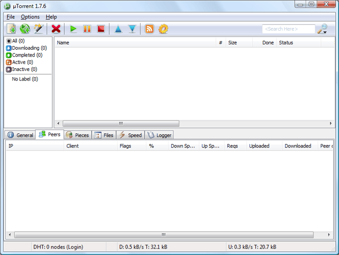Image resolution: width=339 pixels, height=255 pixels.
Task: Open the Create New Torrent wand icon
Action: (x=39, y=29)
